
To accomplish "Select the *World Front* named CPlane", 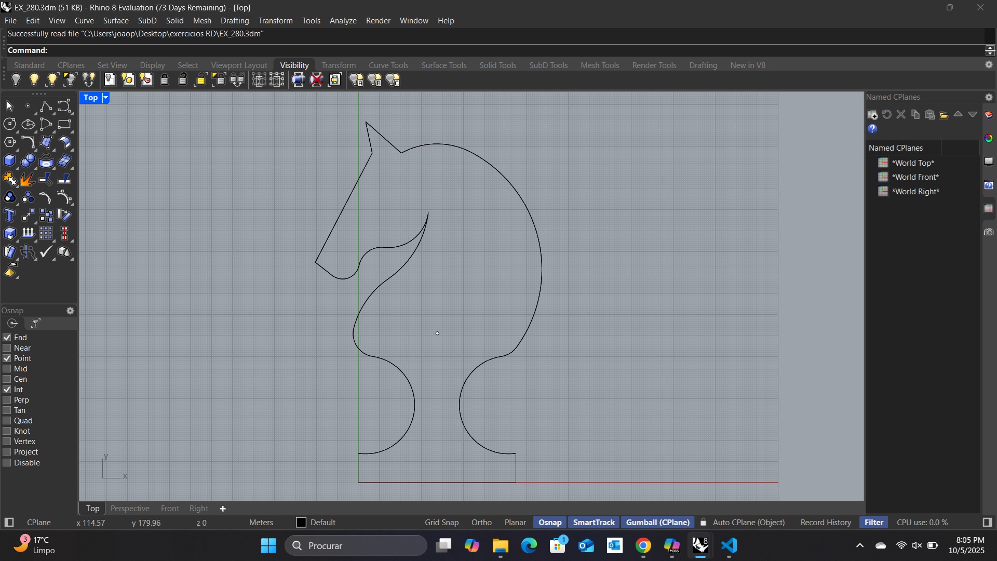I will click(915, 177).
